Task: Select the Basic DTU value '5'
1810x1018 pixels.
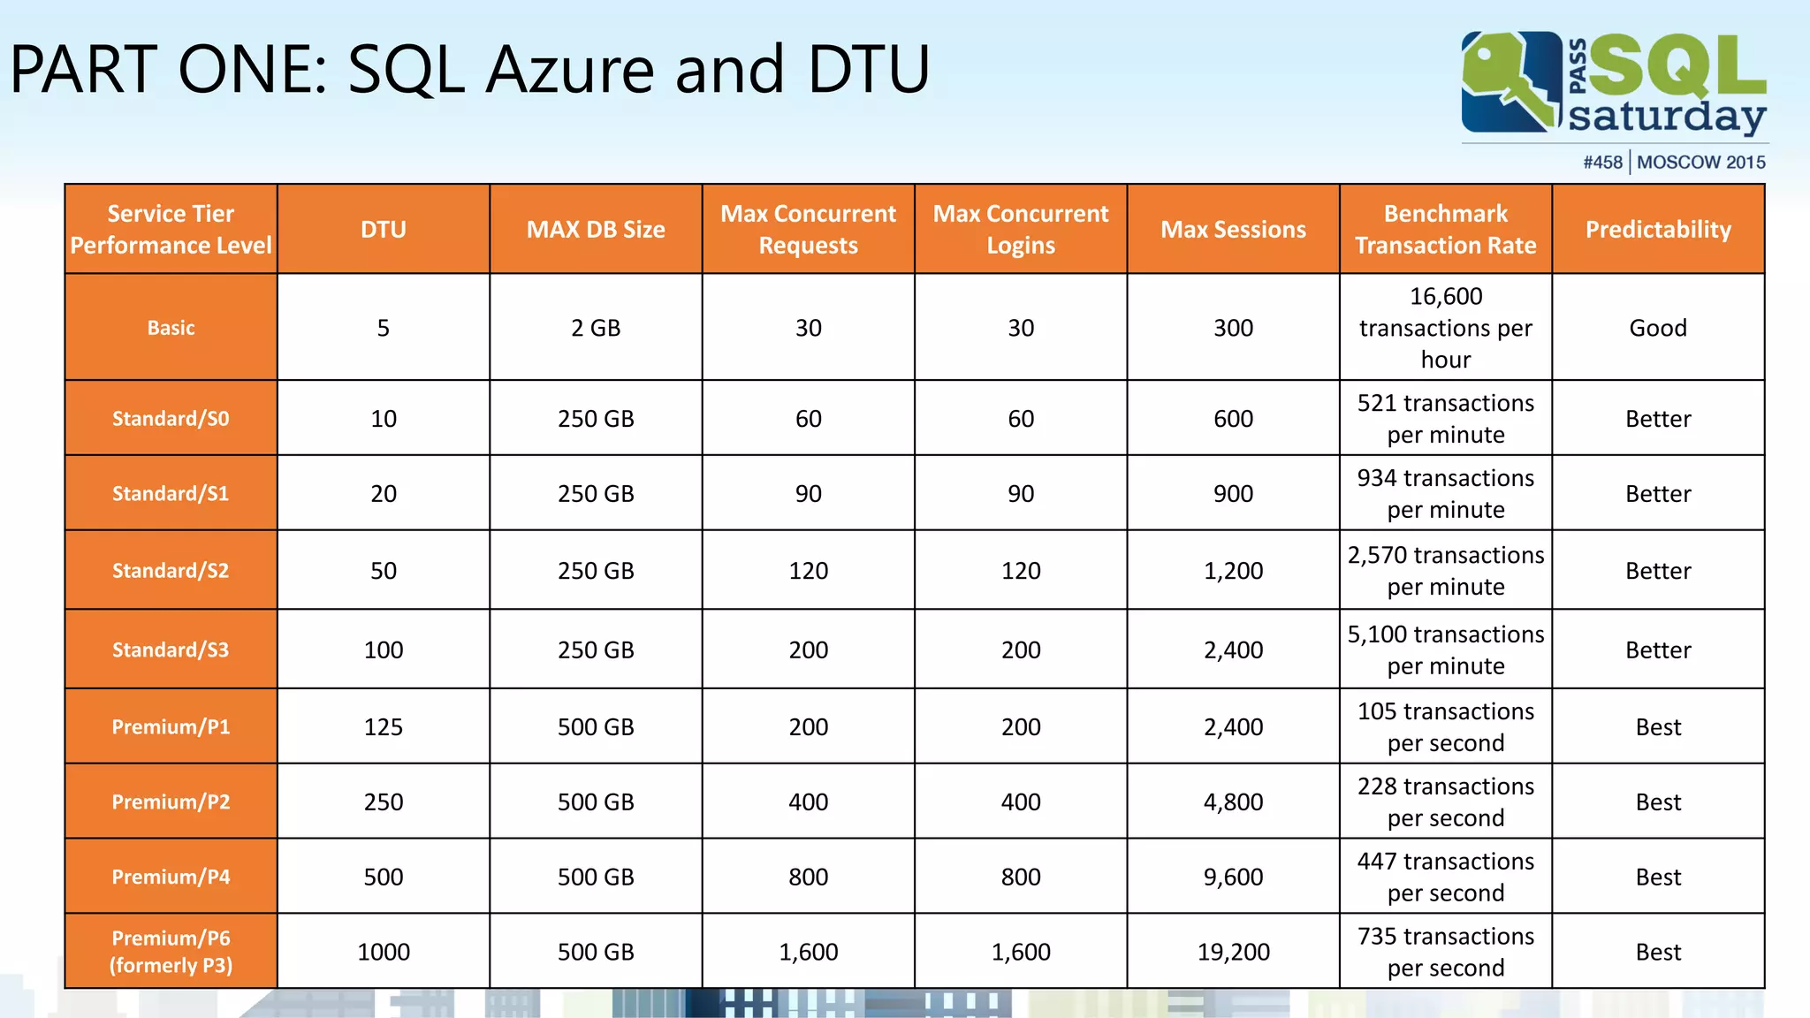Action: pyautogui.click(x=384, y=327)
